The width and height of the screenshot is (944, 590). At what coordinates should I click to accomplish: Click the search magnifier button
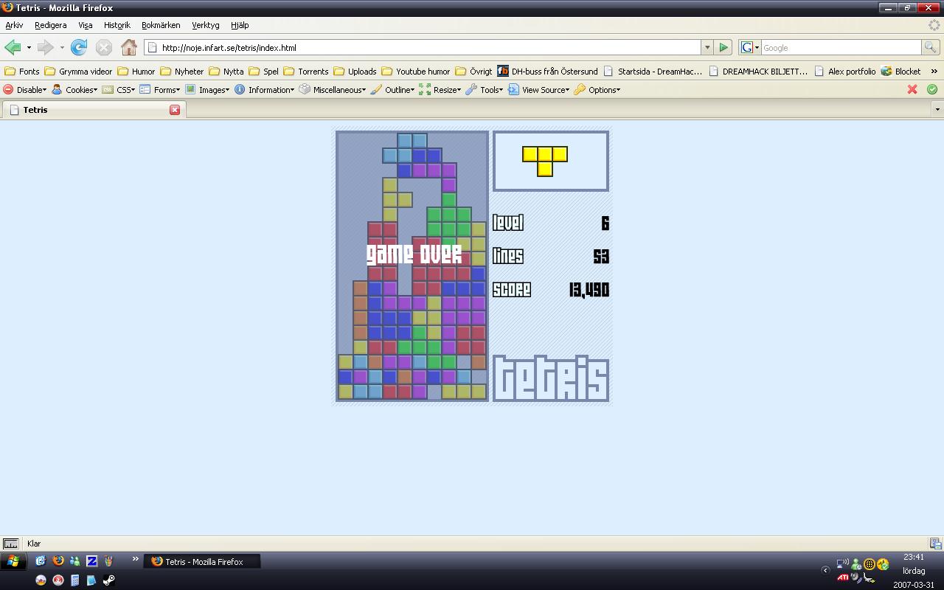[931, 47]
